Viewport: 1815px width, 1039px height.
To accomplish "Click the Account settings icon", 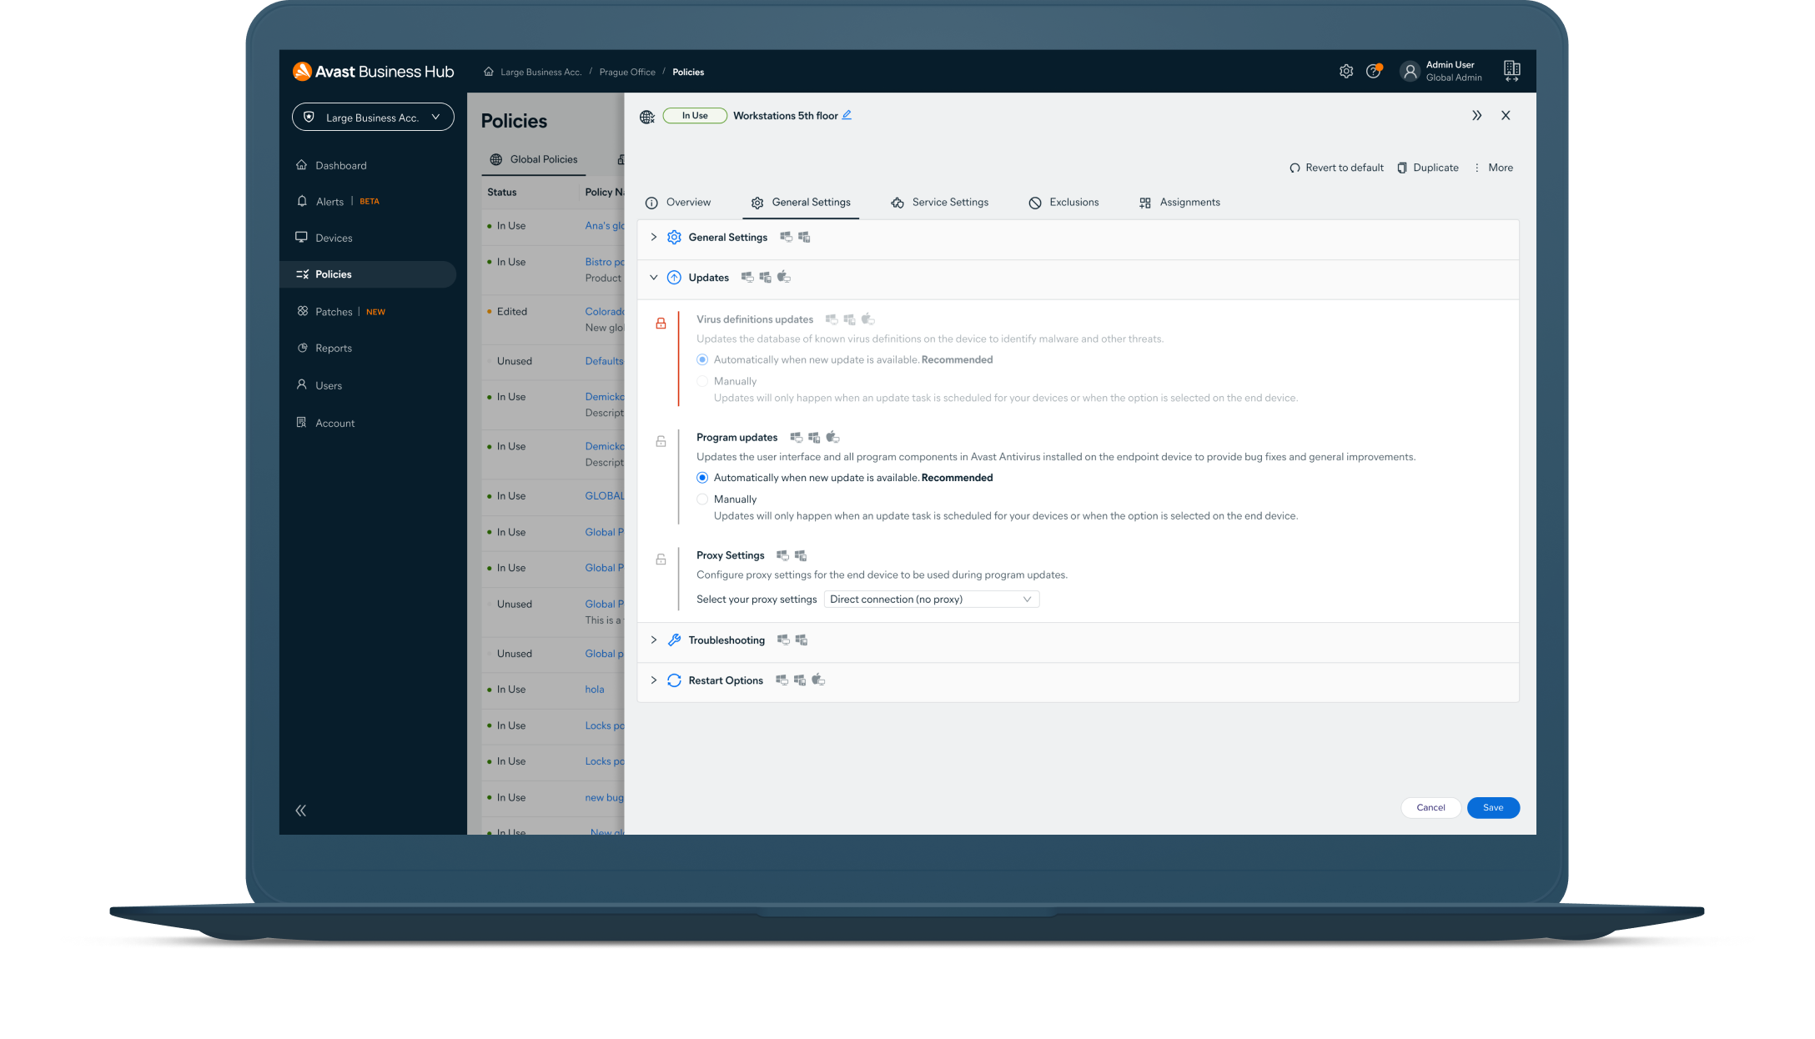I will point(1346,71).
